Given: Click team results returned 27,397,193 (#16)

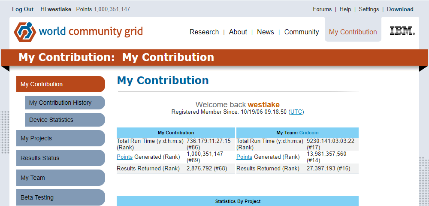Looking at the screenshot, I should click(x=328, y=169).
